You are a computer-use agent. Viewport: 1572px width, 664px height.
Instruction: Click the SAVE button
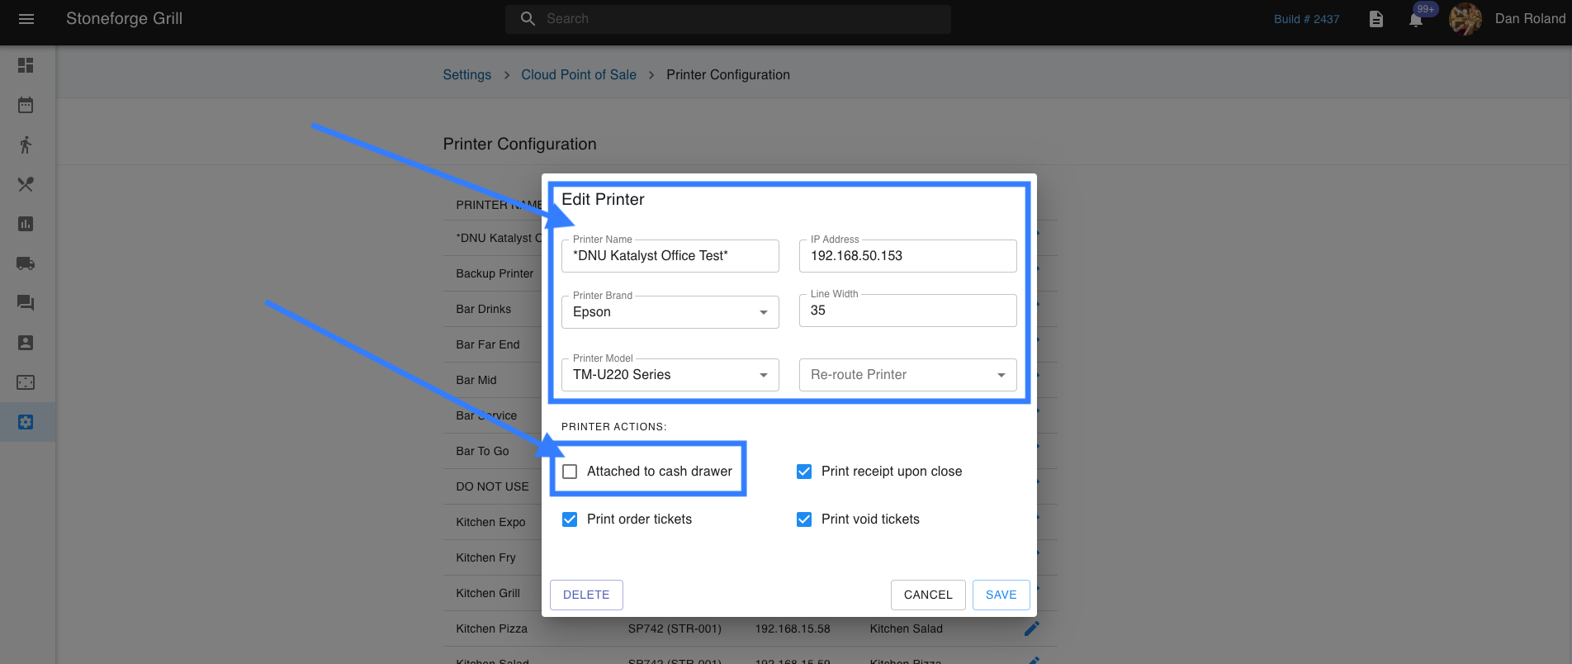pos(1001,595)
